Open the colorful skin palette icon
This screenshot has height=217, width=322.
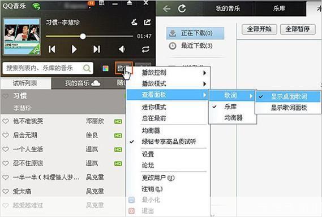(106, 69)
